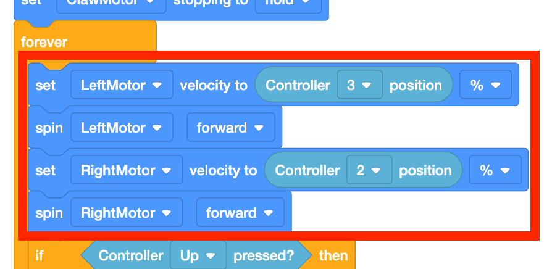Open the Controller Up button dropdown
552x269 pixels.
198,255
